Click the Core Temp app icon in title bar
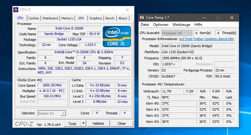The height and width of the screenshot is (135, 251). 142,18
